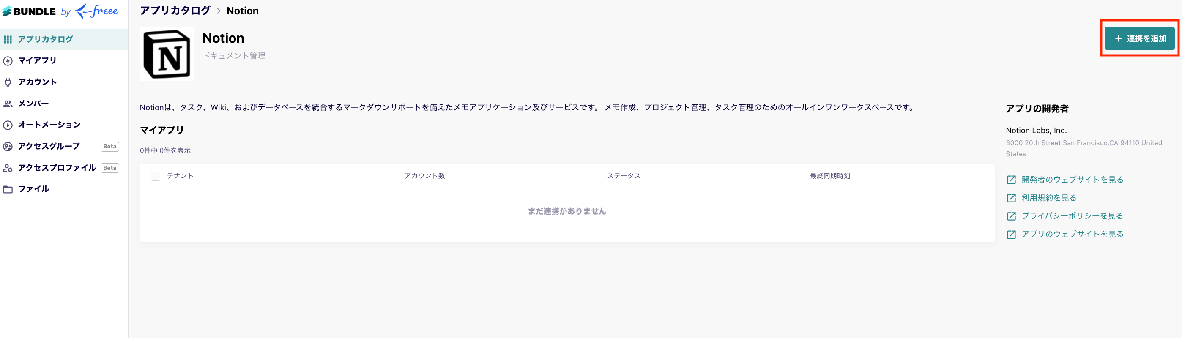
Task: Click external-link icon beside 利用規約を見る
Action: click(x=1011, y=198)
